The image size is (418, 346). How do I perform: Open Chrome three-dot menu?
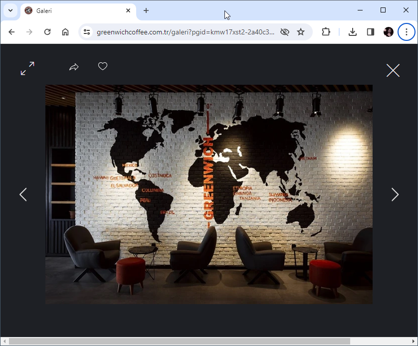point(406,32)
